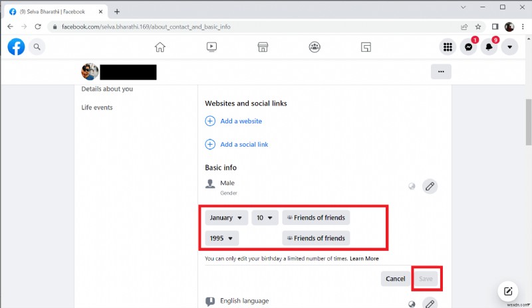The width and height of the screenshot is (532, 308).
Task: Go back with the browser back arrow
Action: point(10,27)
